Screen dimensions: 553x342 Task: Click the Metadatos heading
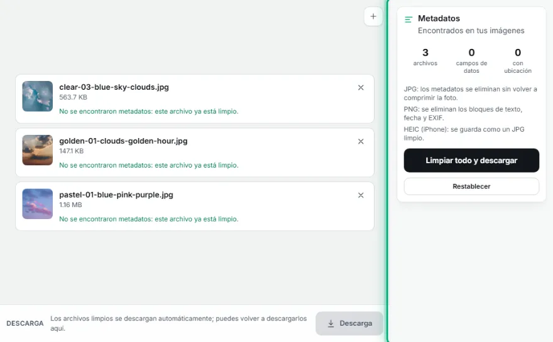[x=439, y=18]
